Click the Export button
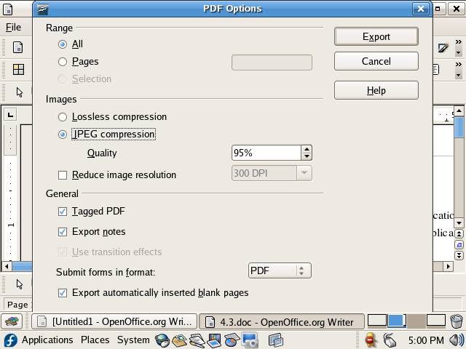 (376, 36)
